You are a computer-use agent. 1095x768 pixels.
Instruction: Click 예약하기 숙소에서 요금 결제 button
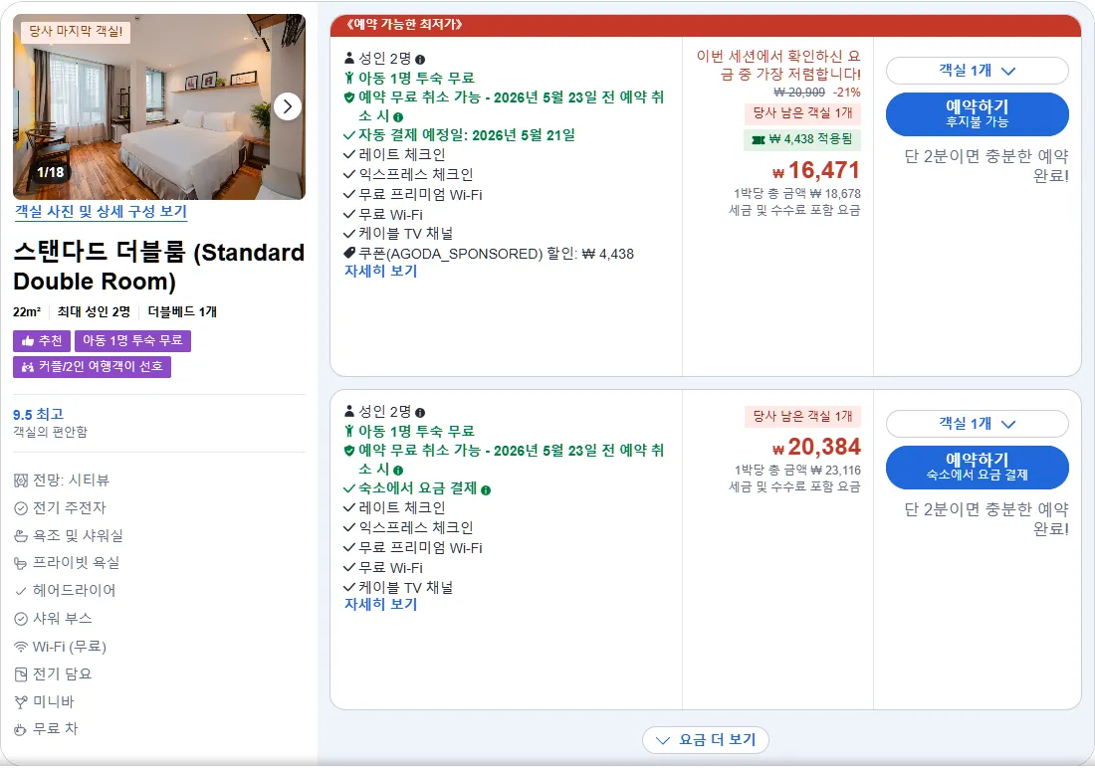977,468
